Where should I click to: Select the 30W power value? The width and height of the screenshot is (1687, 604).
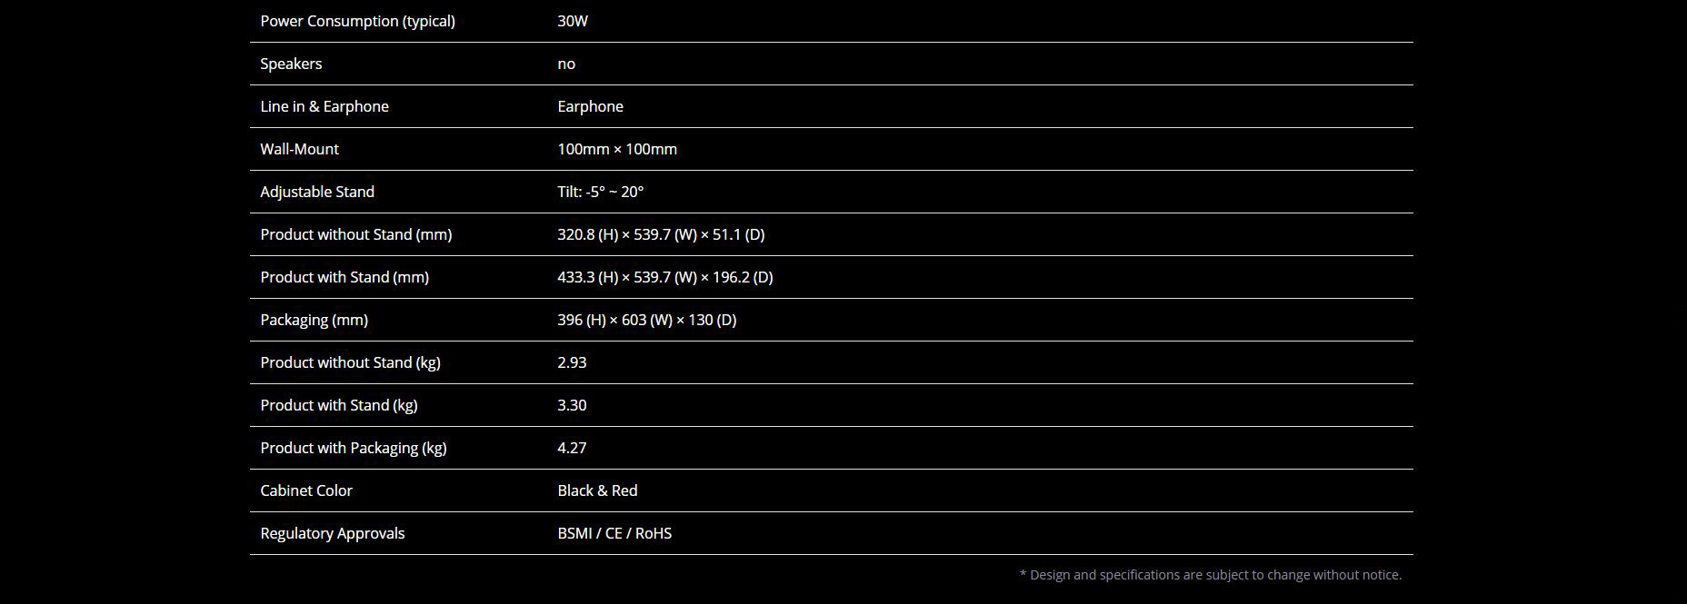(573, 21)
